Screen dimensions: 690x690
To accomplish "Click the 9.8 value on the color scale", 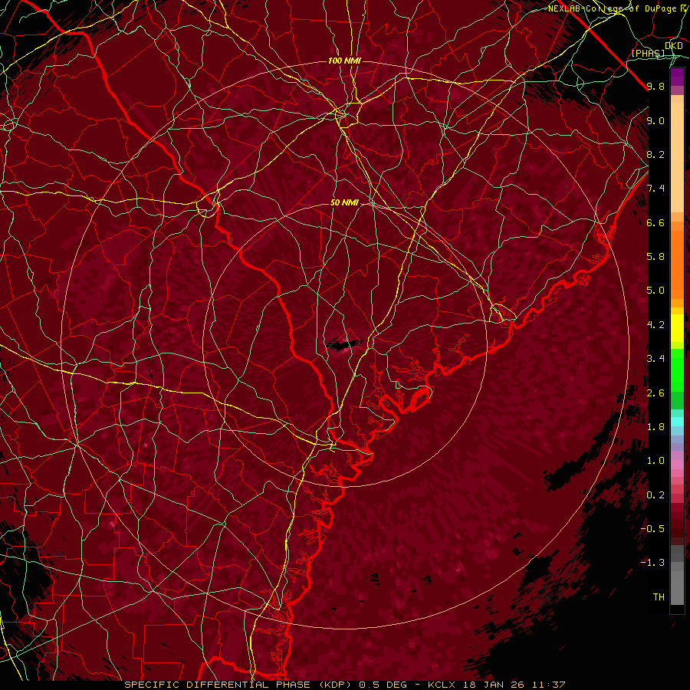I will [x=655, y=87].
